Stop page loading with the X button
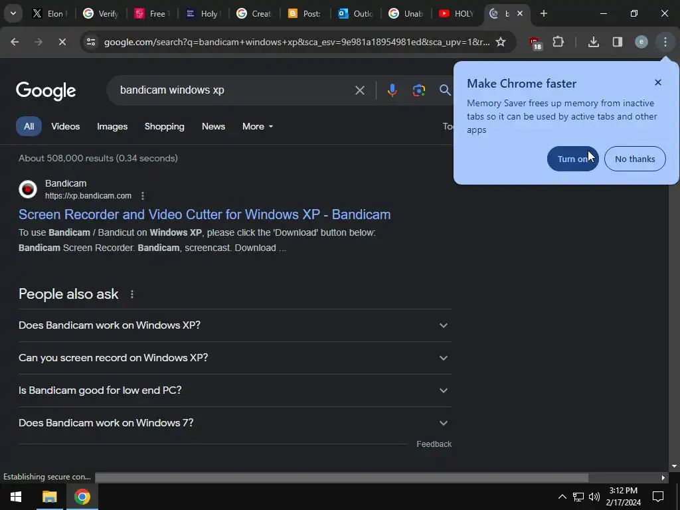Viewport: 680px width, 510px height. coord(62,42)
